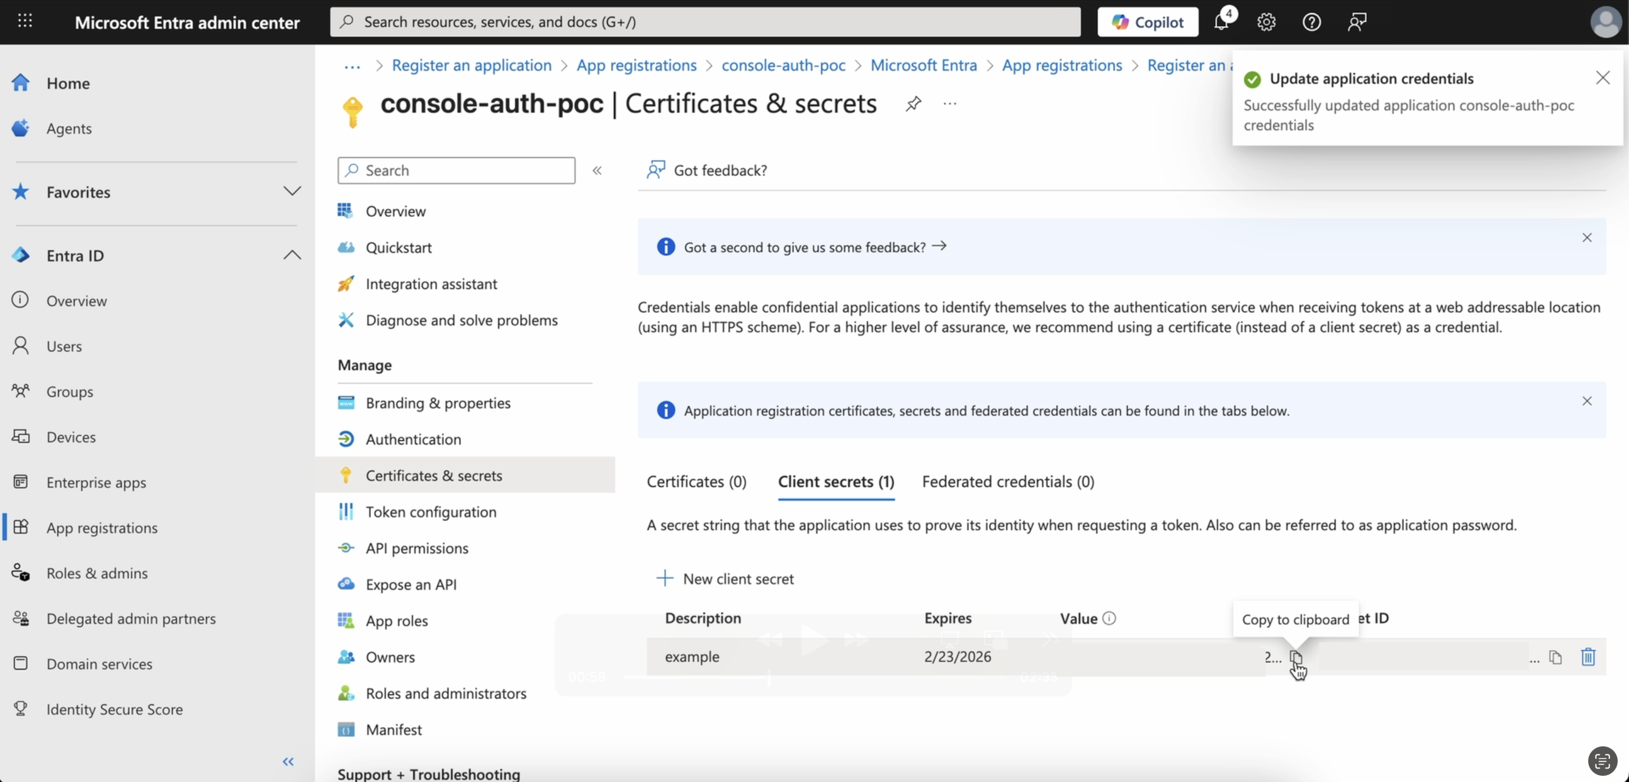Screen dimensions: 1629x782
Task: Dismiss the Update application credentials notification
Action: point(1602,78)
